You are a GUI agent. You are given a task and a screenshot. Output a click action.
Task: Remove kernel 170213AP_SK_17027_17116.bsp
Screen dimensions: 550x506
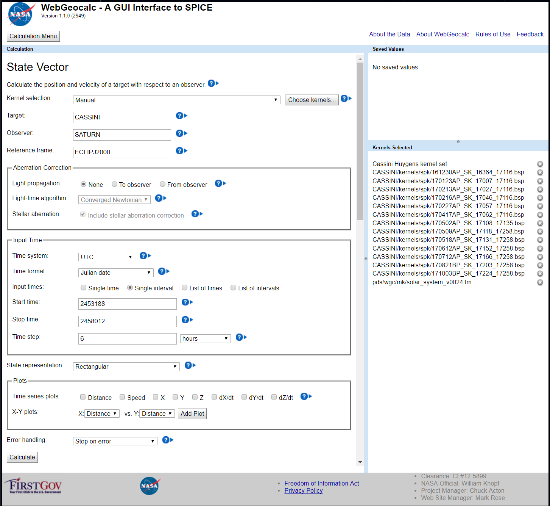point(540,190)
